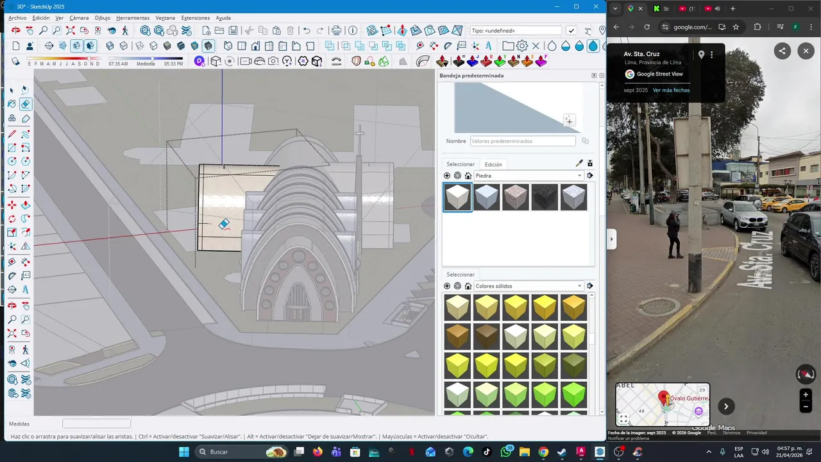Click Zoom Extents in top toolbar
Viewport: 821px width, 462px height.
(x=71, y=30)
